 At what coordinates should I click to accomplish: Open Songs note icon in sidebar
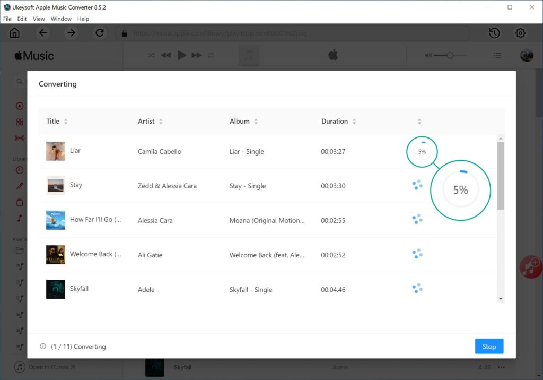point(20,218)
